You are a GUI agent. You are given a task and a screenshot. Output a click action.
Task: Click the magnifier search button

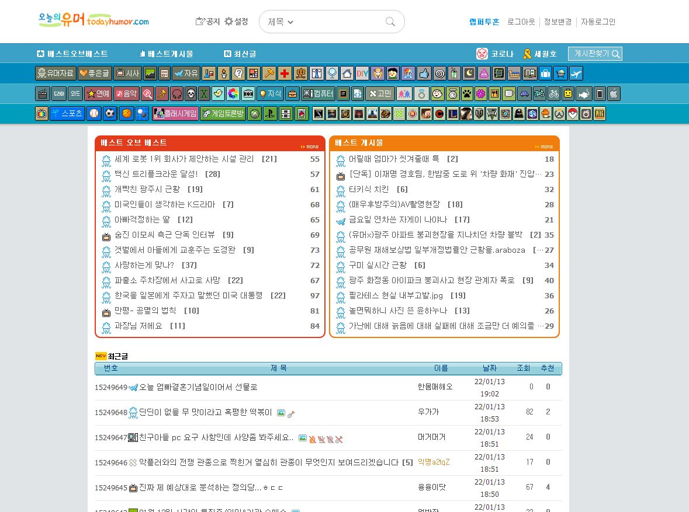(x=390, y=22)
